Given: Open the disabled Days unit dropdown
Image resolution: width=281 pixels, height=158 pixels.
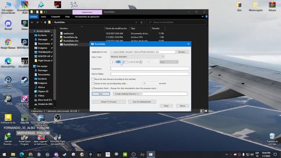Looking at the screenshot, I should [x=169, y=62].
